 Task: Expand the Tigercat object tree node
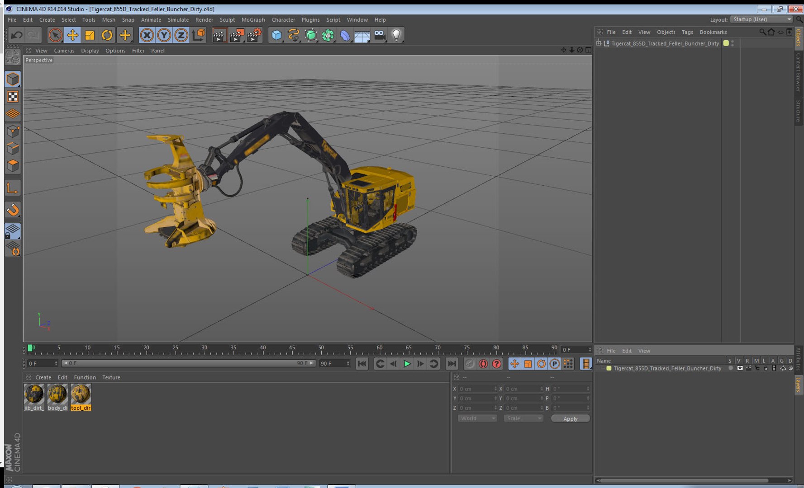[599, 43]
